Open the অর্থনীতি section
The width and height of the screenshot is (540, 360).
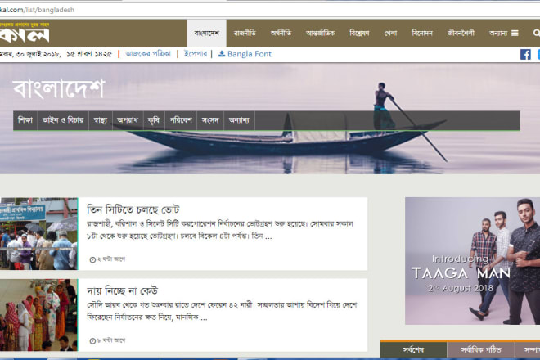[x=281, y=33]
